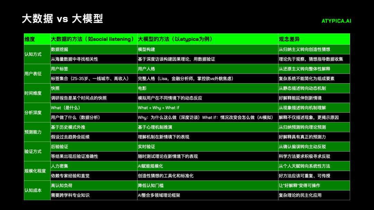Click the cell 好解释具有真正的预测力
The width and height of the screenshot is (374, 210).
click(314, 137)
